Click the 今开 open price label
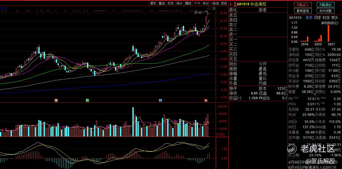The height and width of the screenshot is (169, 342). [x=263, y=64]
